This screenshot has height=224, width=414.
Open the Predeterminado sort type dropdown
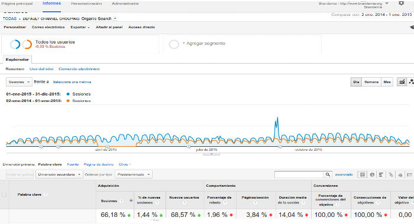(x=134, y=174)
